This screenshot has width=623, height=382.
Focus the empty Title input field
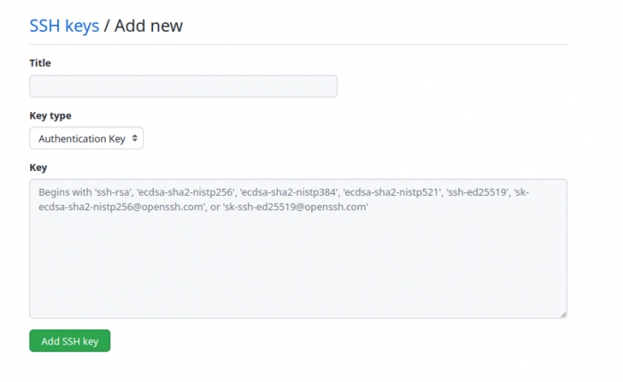click(x=183, y=86)
